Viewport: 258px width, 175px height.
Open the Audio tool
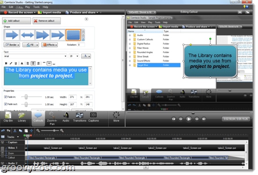[66, 117]
